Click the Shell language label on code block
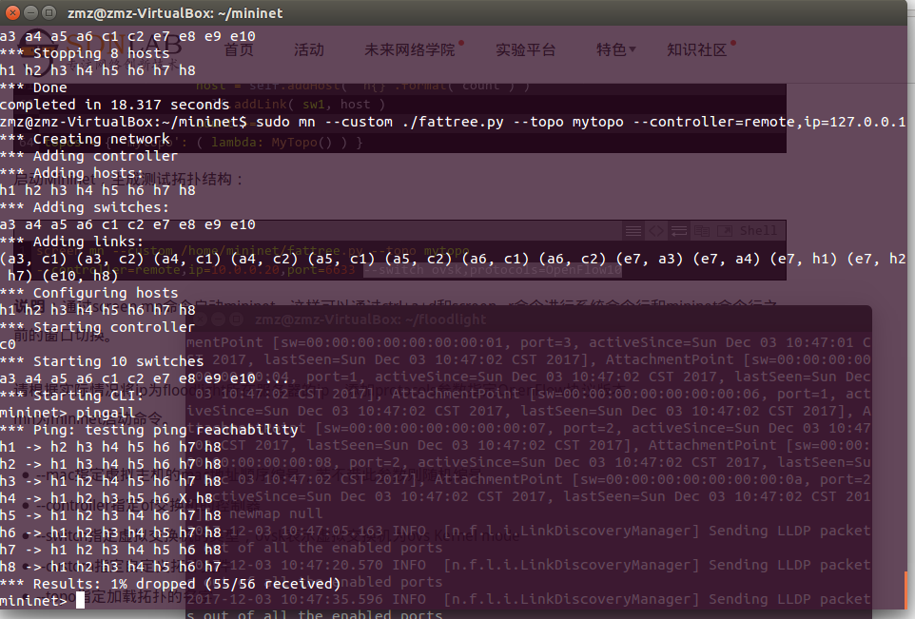Viewport: 915px width, 619px height. 758,230
